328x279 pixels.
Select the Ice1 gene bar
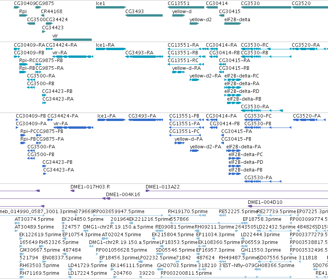coord(111,7)
